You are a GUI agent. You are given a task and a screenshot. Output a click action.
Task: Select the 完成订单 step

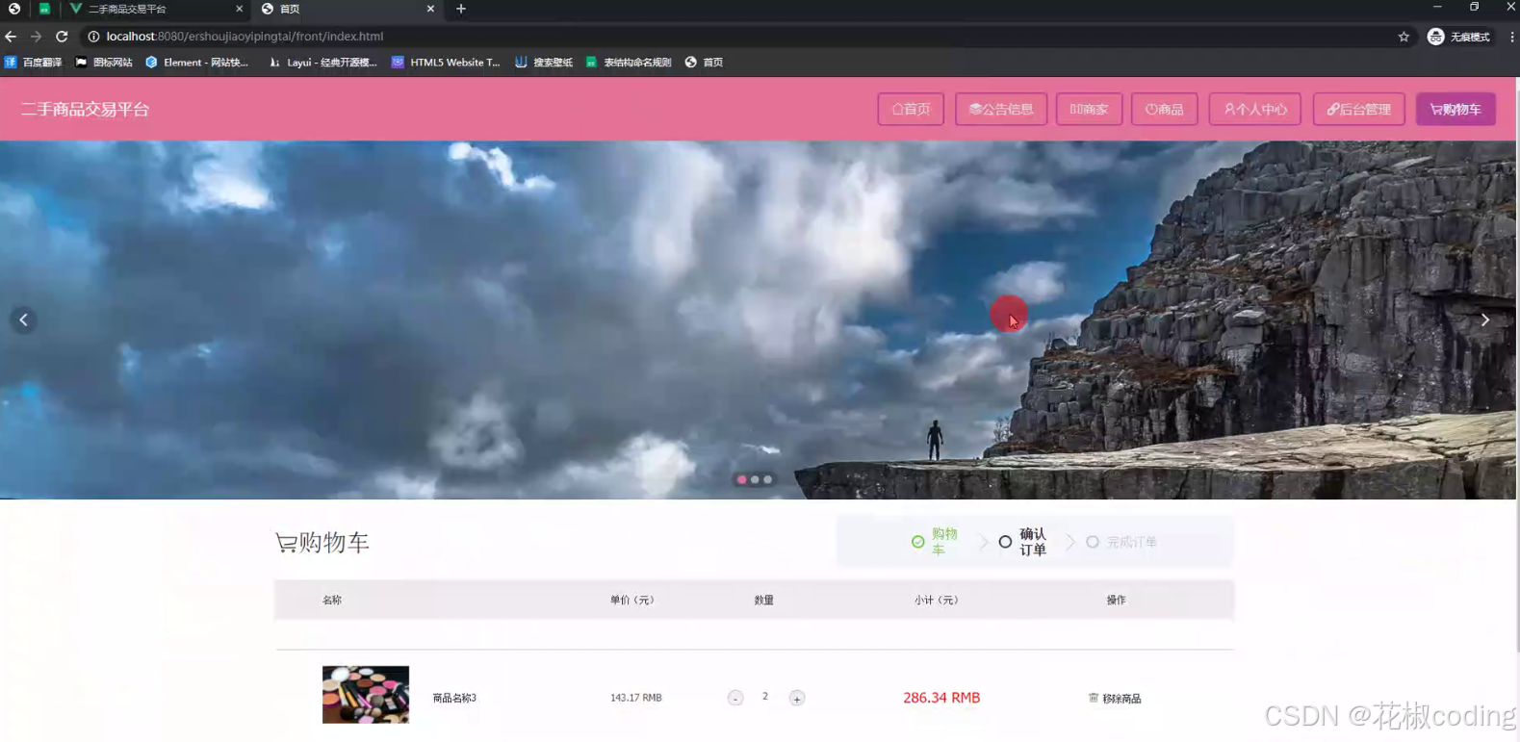click(1121, 542)
